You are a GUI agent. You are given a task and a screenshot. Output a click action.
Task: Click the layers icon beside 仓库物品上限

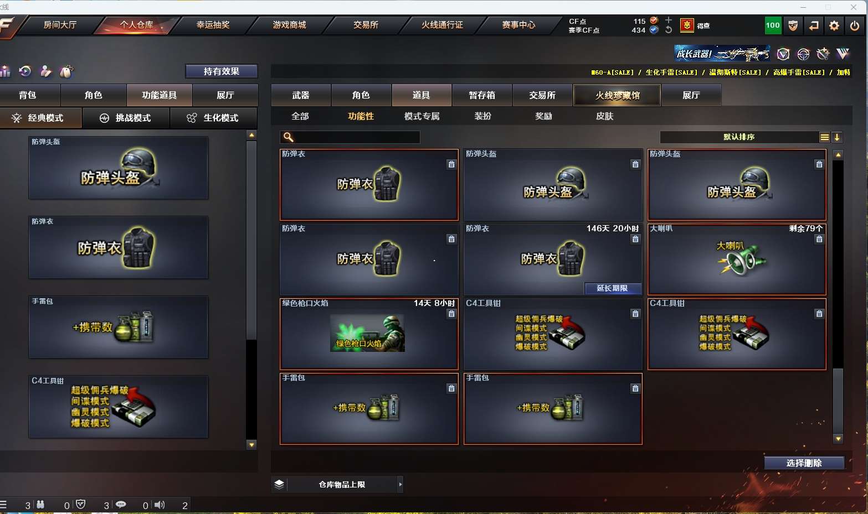[279, 484]
